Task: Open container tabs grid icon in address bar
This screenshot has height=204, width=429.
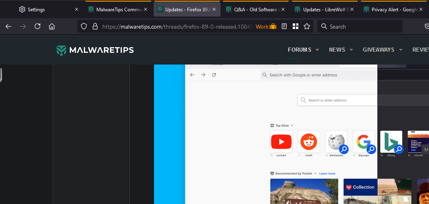Action: pos(296,27)
